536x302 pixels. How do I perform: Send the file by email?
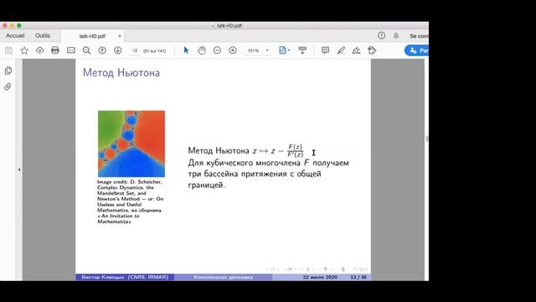(71, 50)
